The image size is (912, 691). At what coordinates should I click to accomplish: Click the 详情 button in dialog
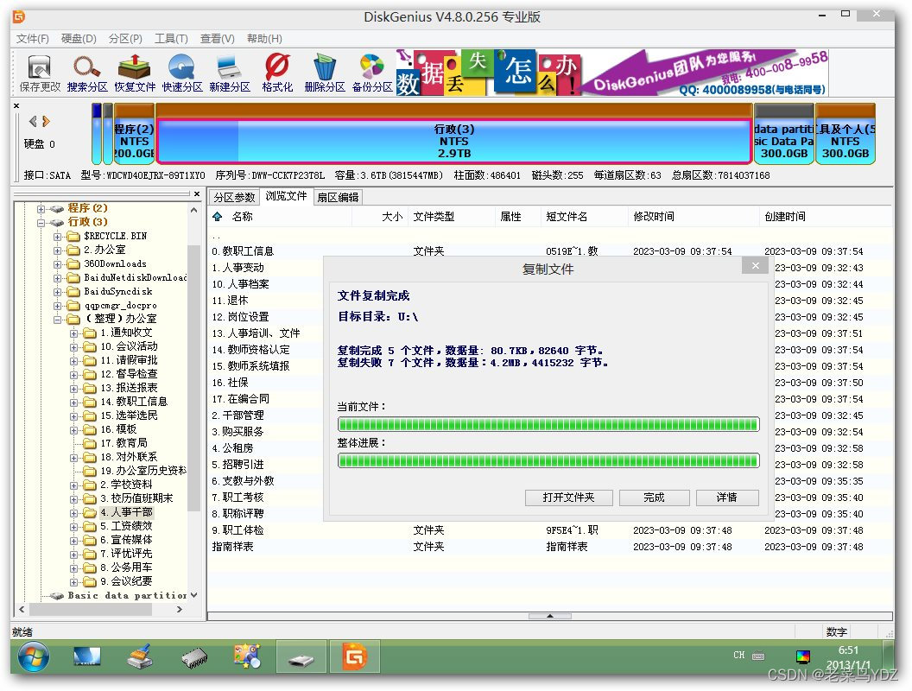(727, 498)
